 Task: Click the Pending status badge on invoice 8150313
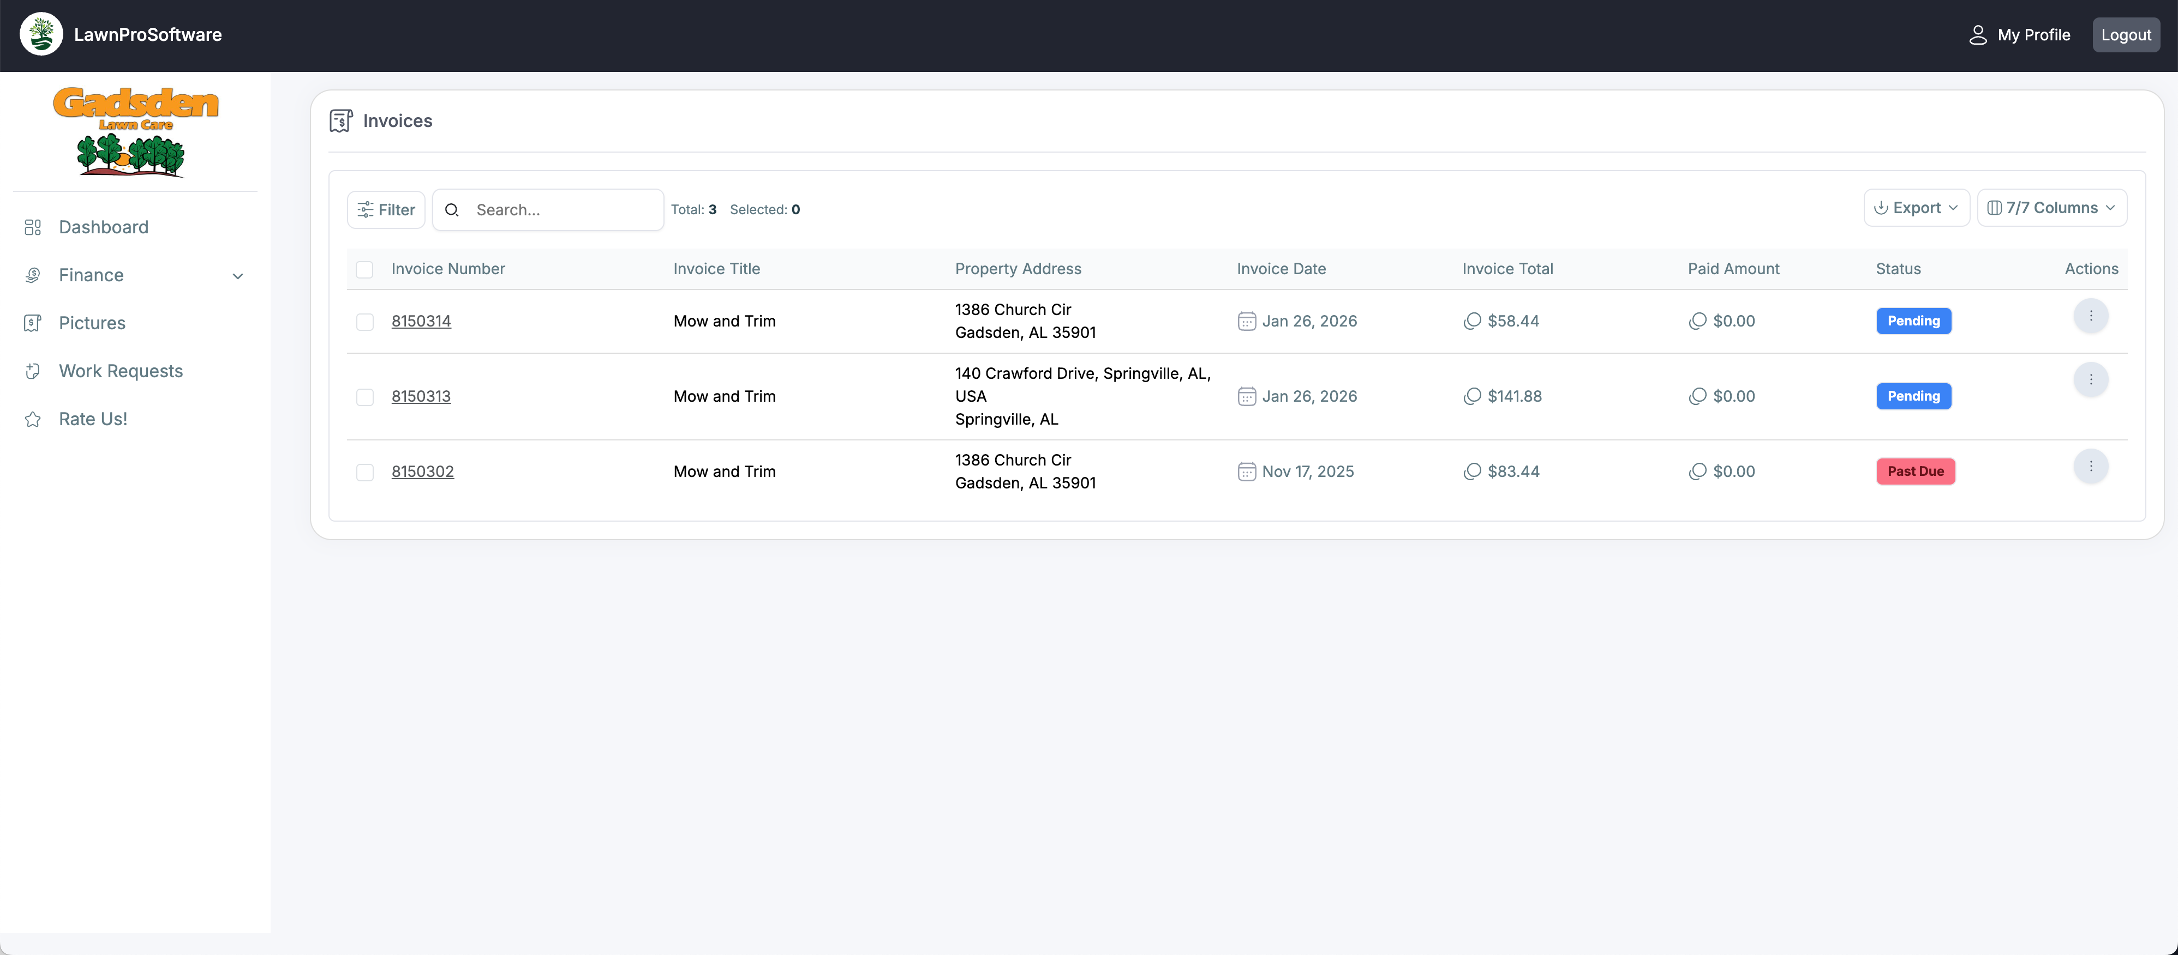coord(1913,396)
